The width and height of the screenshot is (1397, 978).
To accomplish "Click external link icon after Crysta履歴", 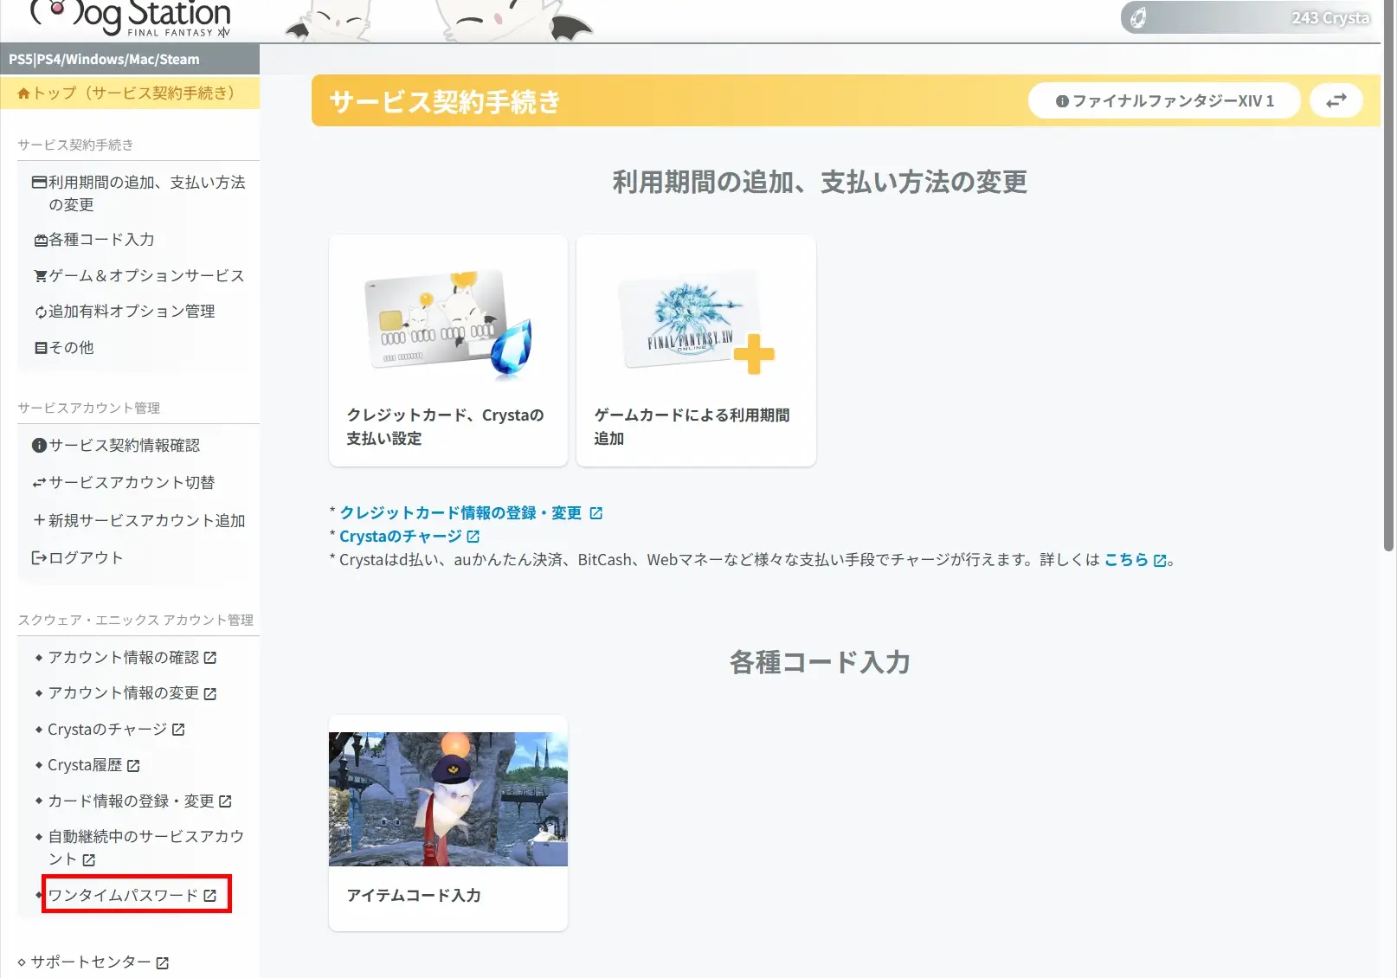I will 133,766.
